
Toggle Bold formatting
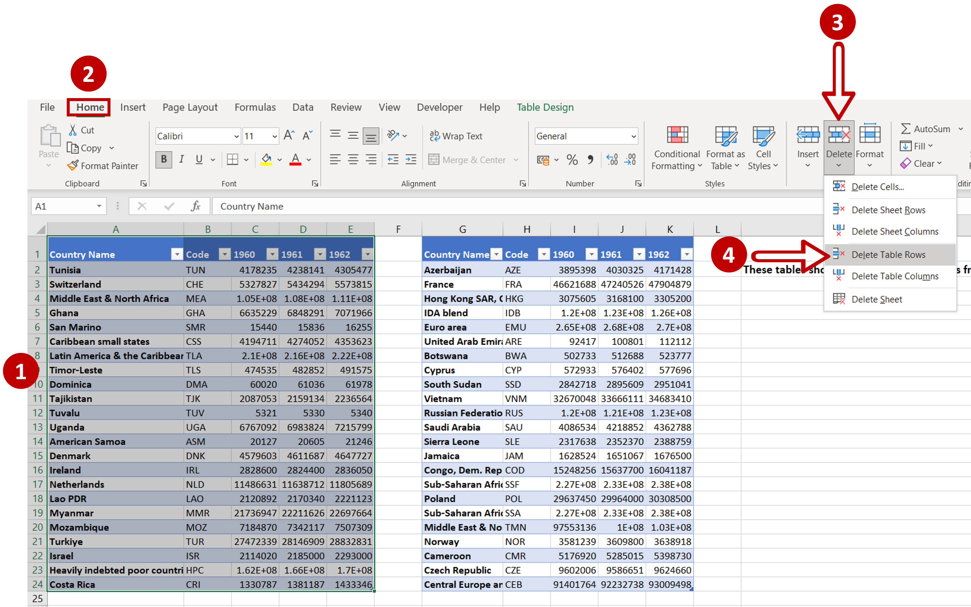click(164, 159)
